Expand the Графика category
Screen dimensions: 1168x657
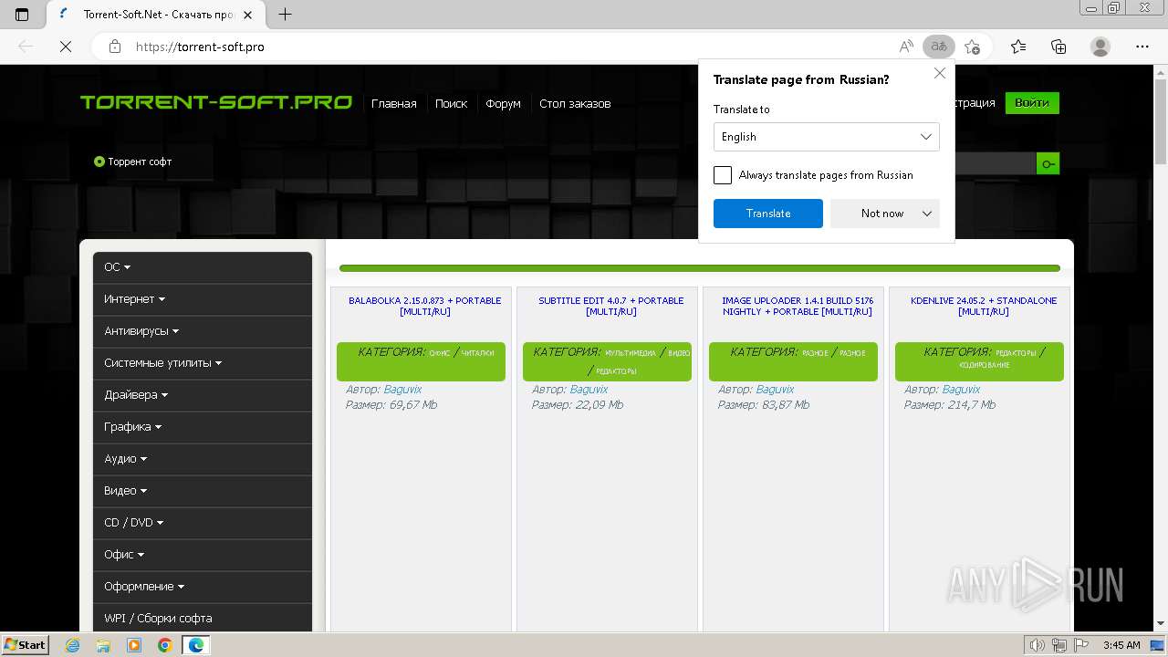(x=203, y=427)
